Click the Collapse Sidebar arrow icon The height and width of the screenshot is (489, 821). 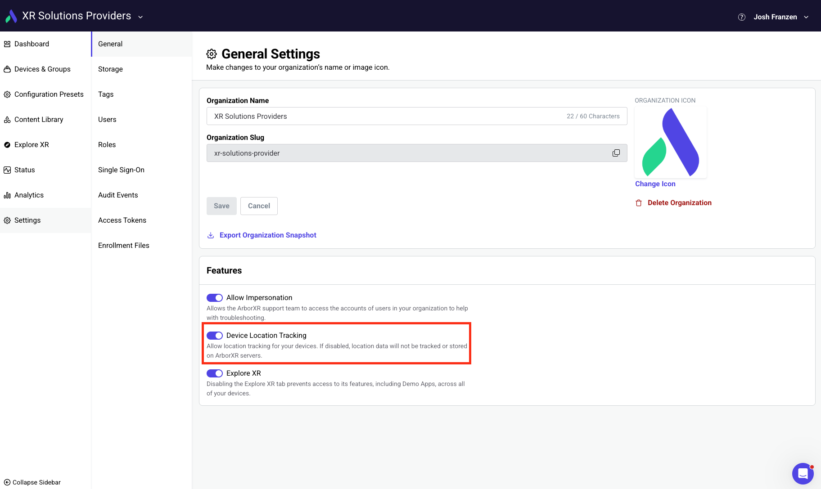tap(7, 482)
